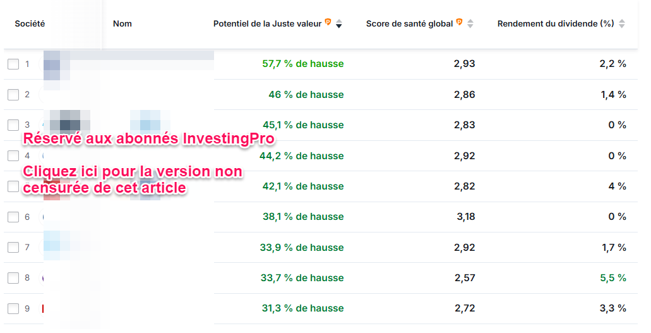The width and height of the screenshot is (651, 333).
Task: Mark the checkbox for row 9
Action: coord(13,308)
